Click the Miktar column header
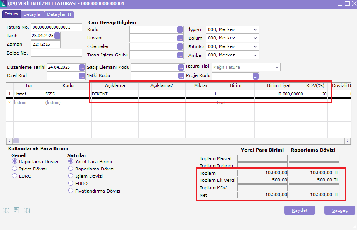The height and width of the screenshot is (230, 357). pyautogui.click(x=201, y=85)
